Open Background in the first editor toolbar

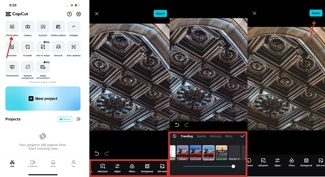(x=147, y=168)
